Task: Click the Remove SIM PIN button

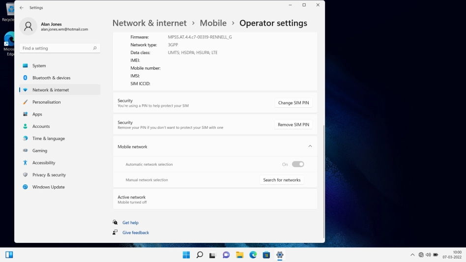Action: [293, 125]
